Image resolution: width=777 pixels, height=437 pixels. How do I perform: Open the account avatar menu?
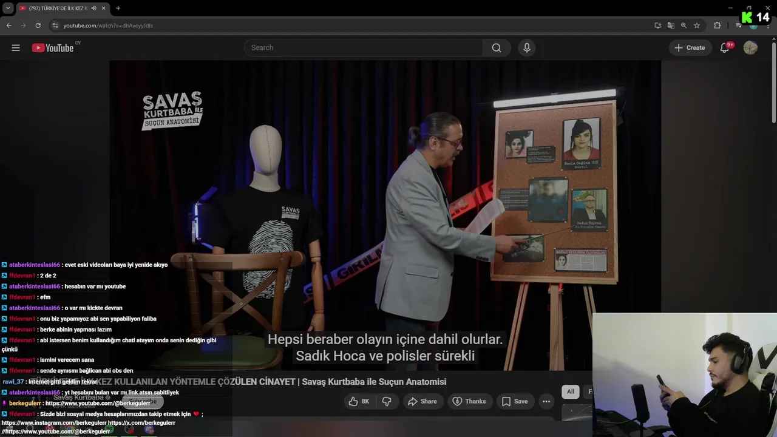[x=750, y=48]
